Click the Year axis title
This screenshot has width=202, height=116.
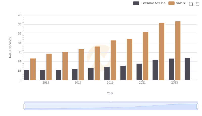110,93
